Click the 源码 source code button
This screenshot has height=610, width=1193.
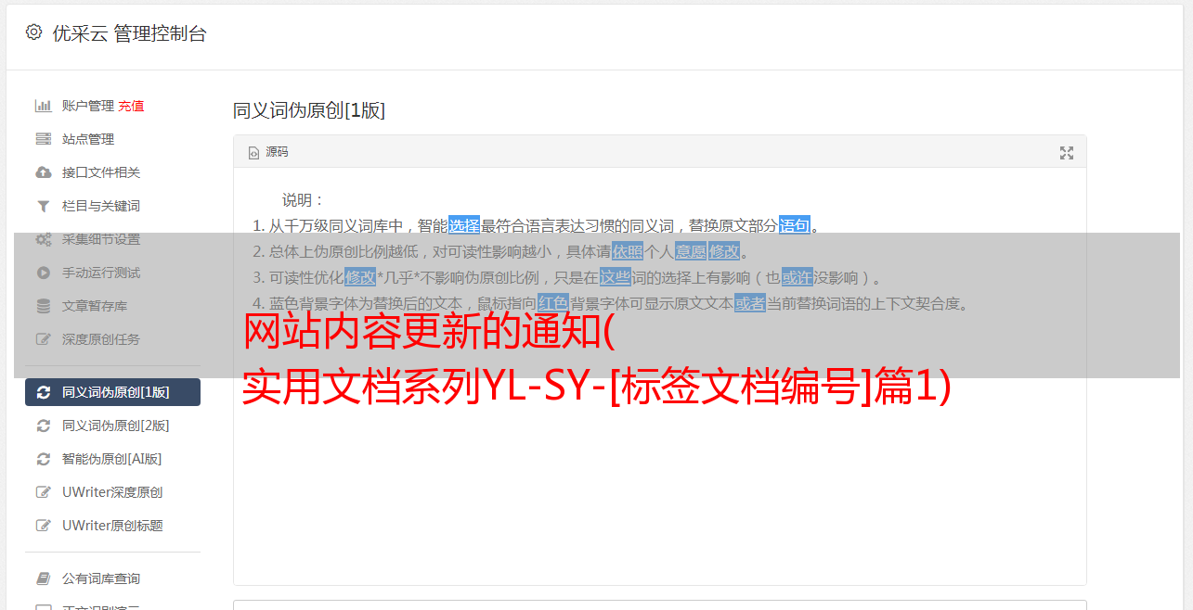(268, 152)
